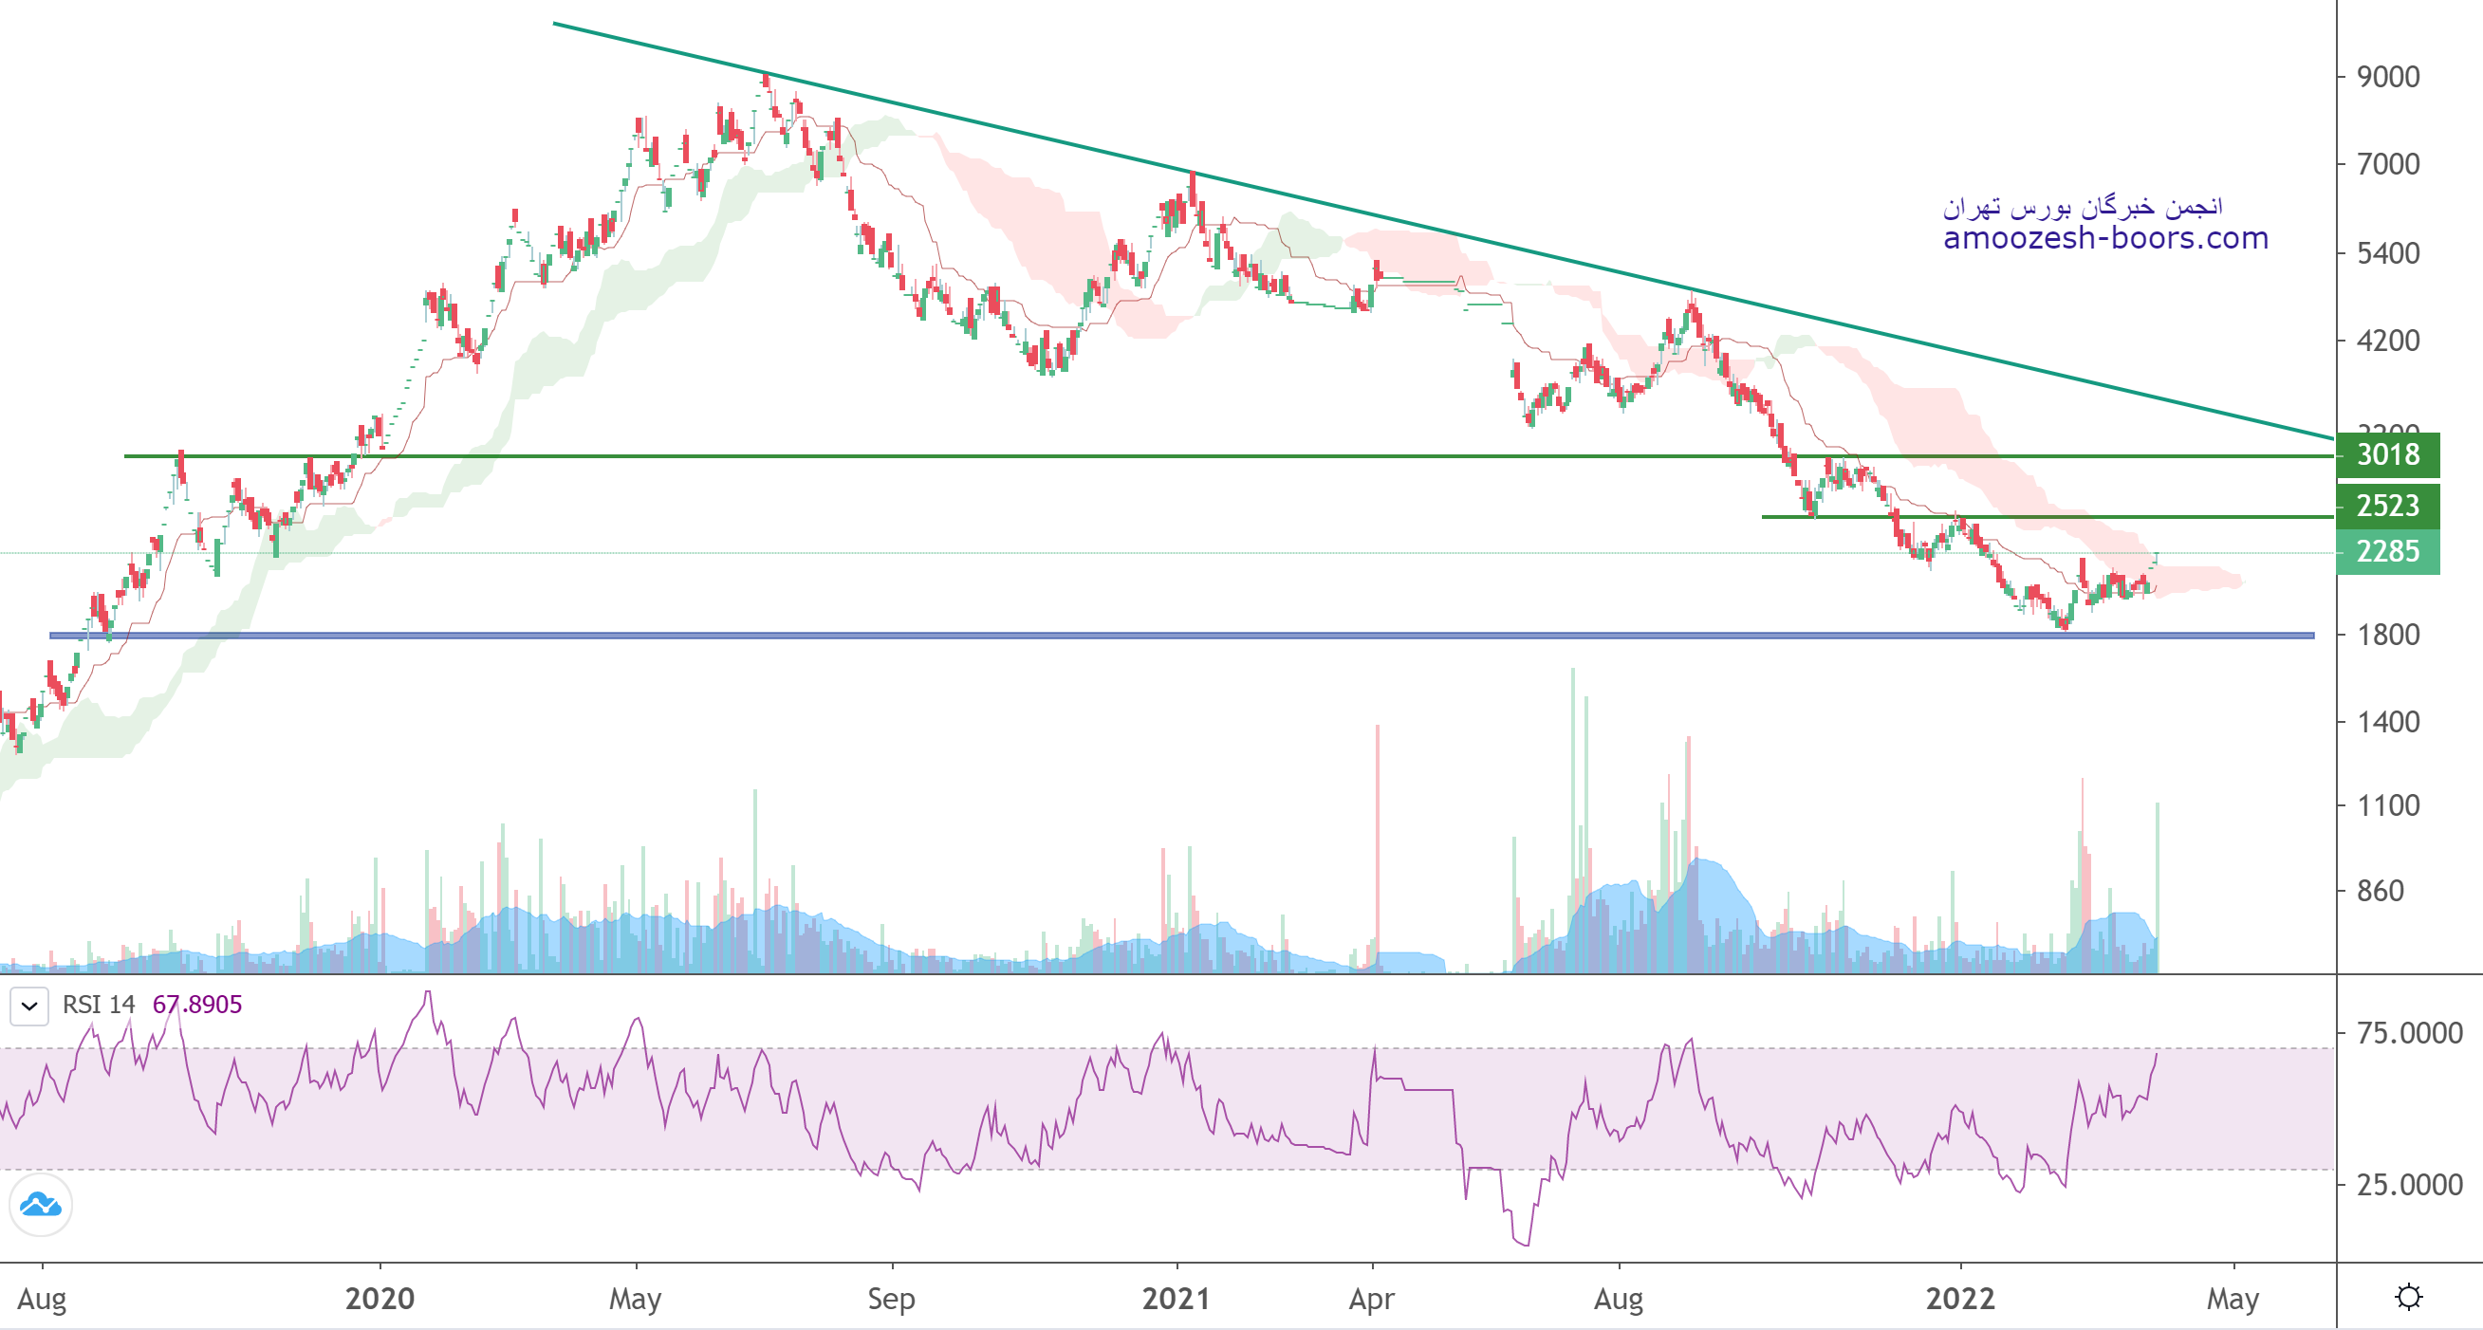Click the Sep label on the time axis
Image resolution: width=2483 pixels, height=1330 pixels.
pos(891,1298)
